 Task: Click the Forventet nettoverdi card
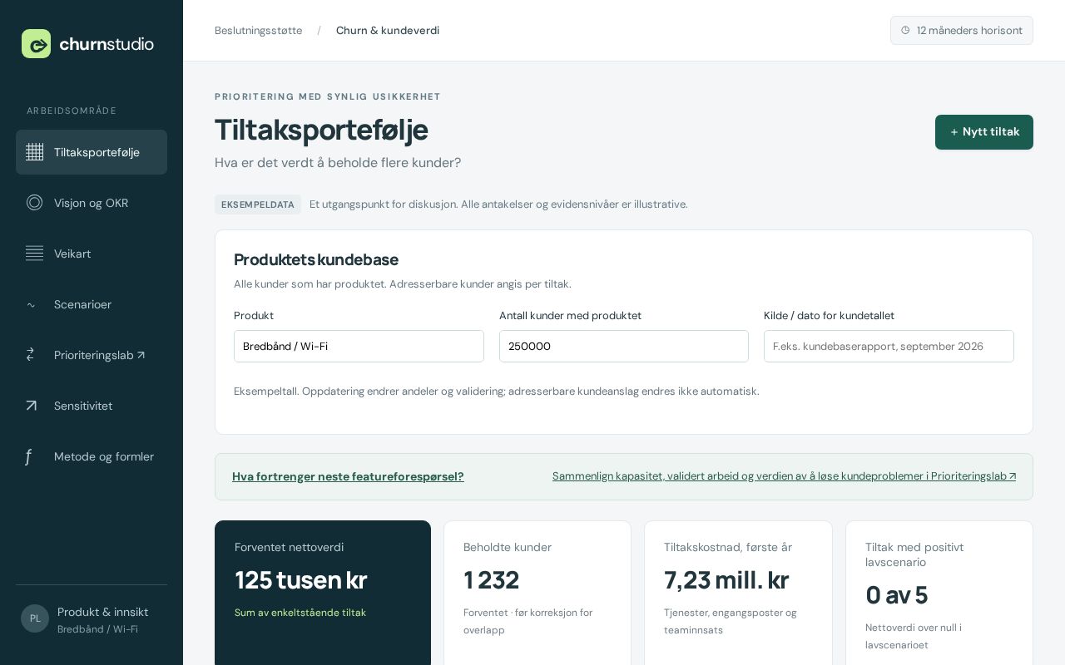[x=323, y=593]
